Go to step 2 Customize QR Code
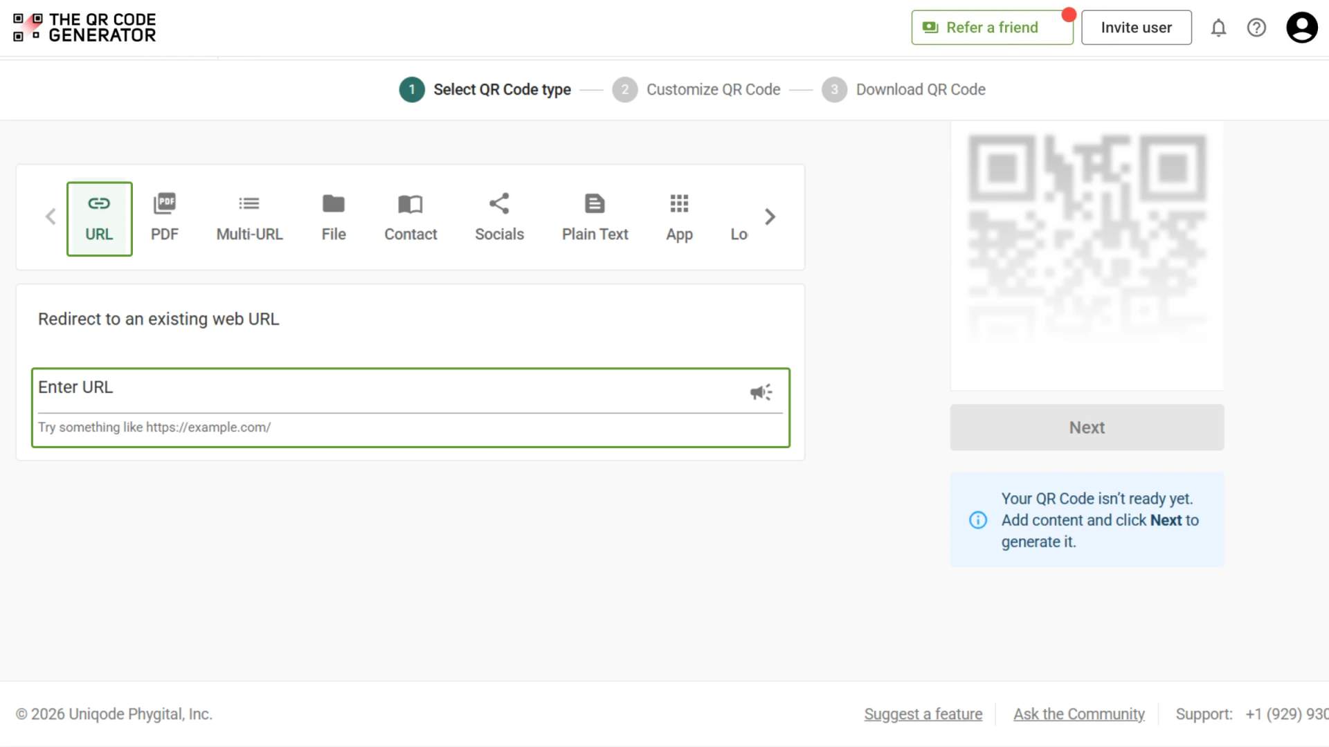Screen dimensions: 1329x747 tap(696, 90)
